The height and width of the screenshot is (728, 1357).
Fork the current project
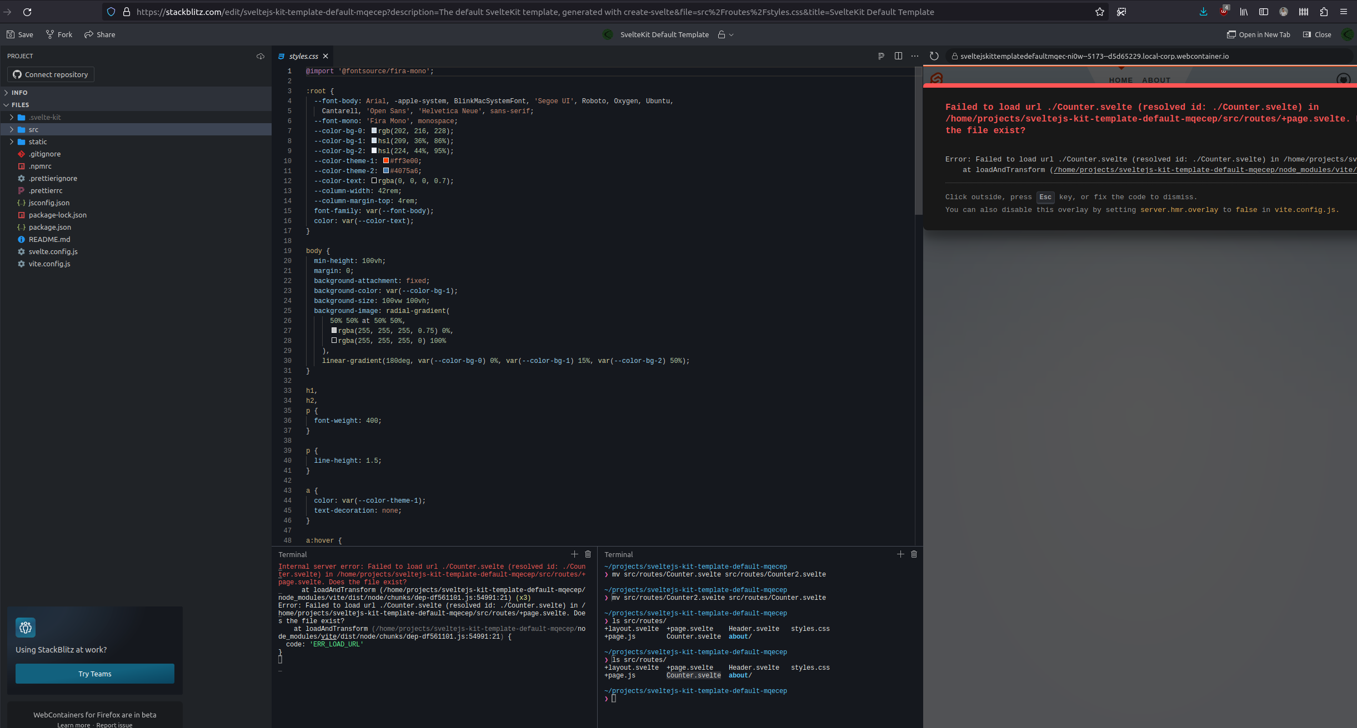[x=59, y=34]
